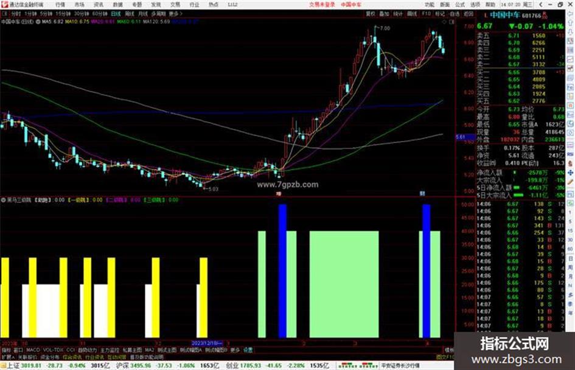Select the MACD indicator tab

point(33,350)
